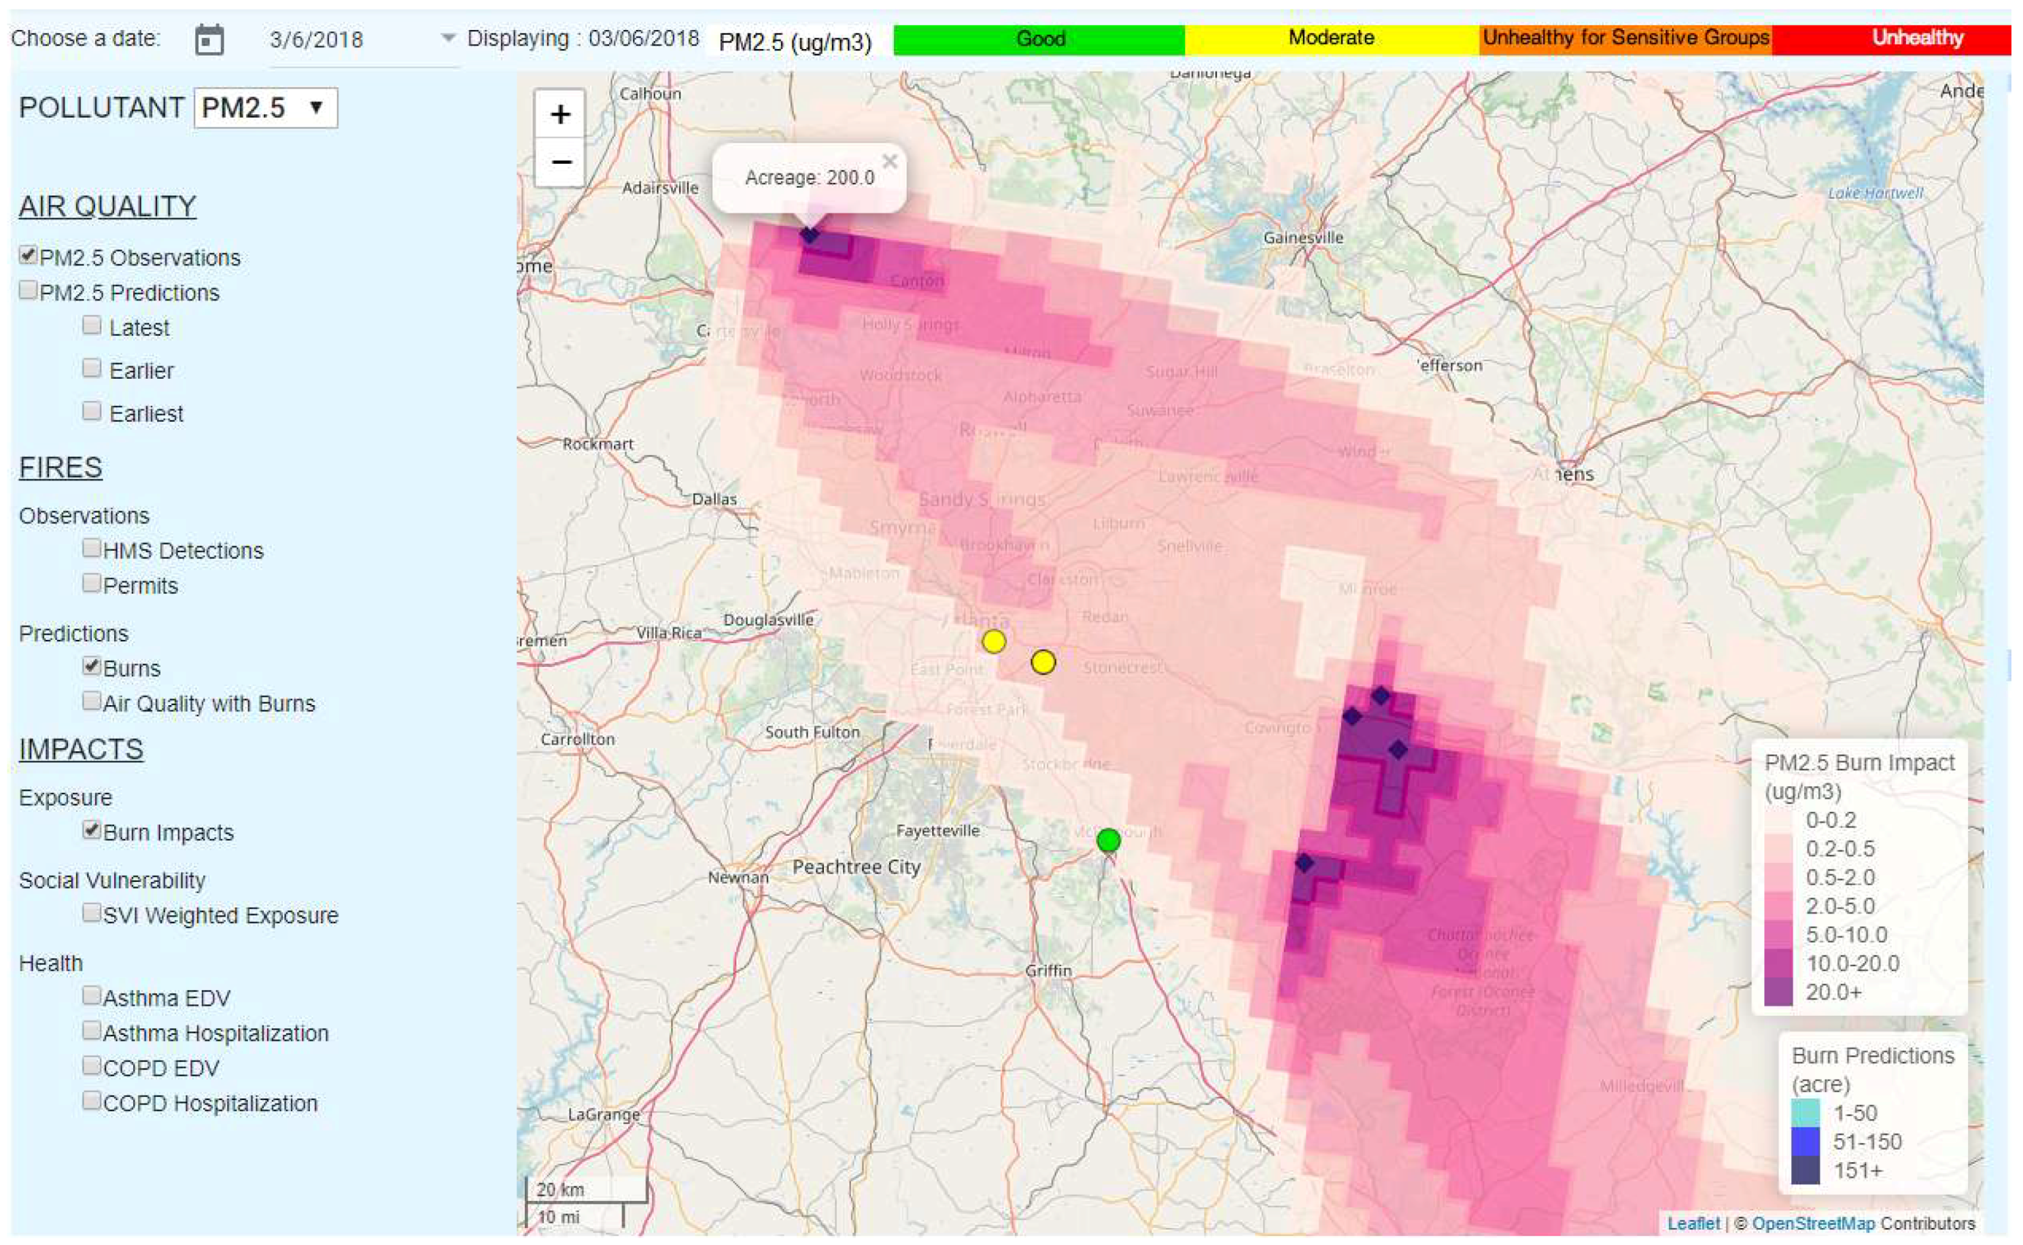Zoom in on the map
Image resolution: width=2023 pixels, height=1245 pixels.
click(561, 114)
